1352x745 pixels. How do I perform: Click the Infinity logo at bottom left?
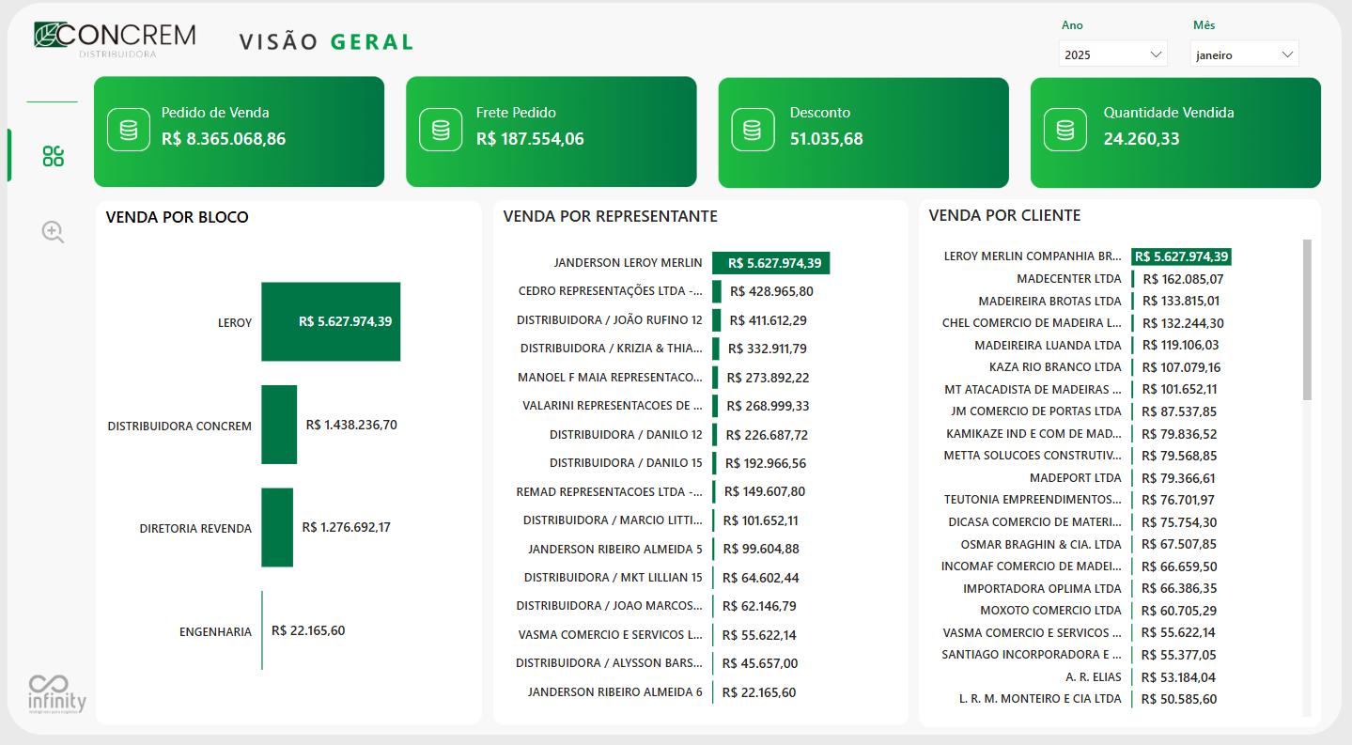[x=57, y=694]
